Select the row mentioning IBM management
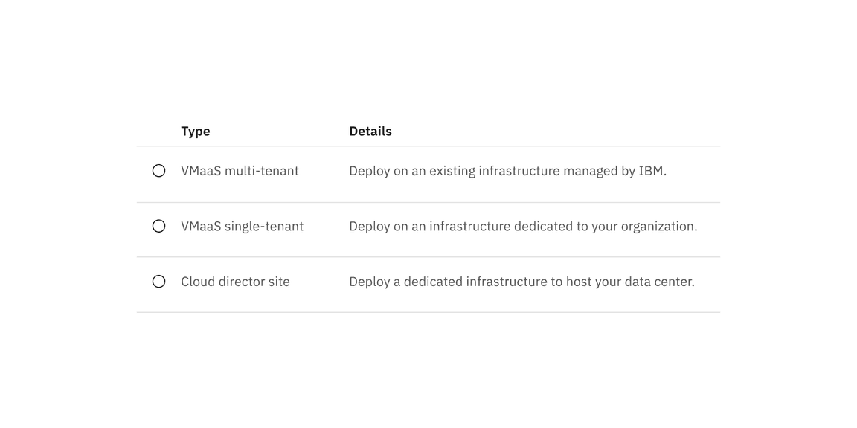Screen dimensions: 857x428 pos(428,170)
